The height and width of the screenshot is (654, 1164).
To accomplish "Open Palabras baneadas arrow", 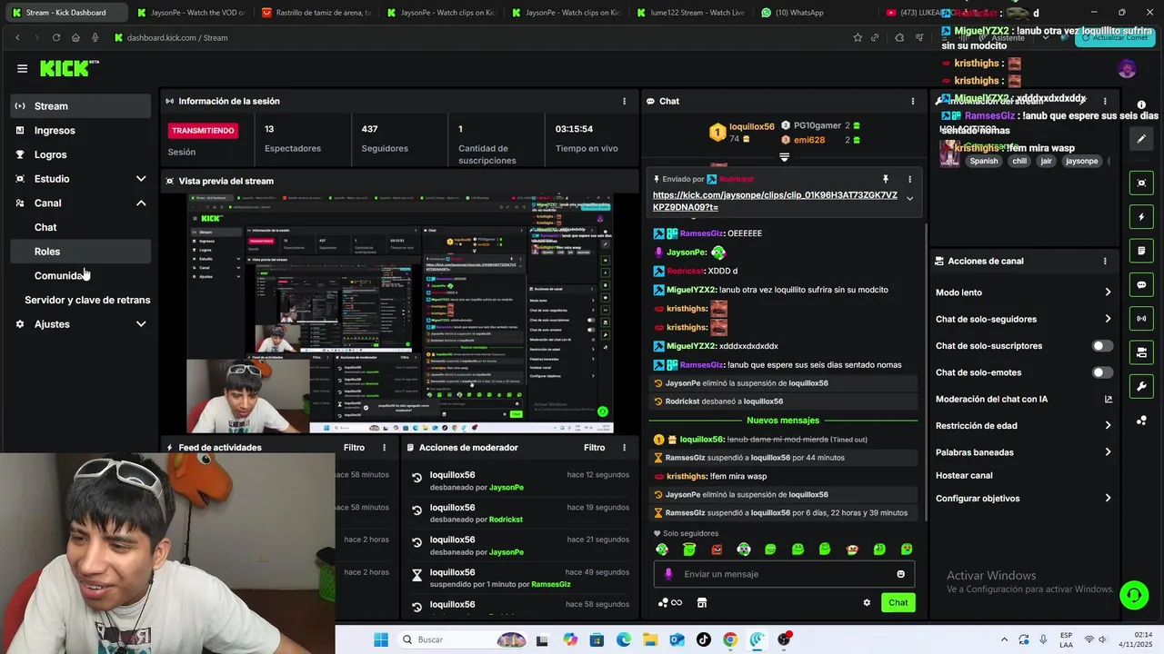I will pos(1108,452).
